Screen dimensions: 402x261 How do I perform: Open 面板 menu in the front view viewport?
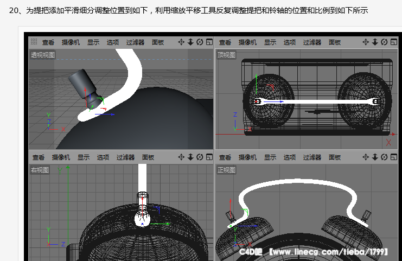335,157
